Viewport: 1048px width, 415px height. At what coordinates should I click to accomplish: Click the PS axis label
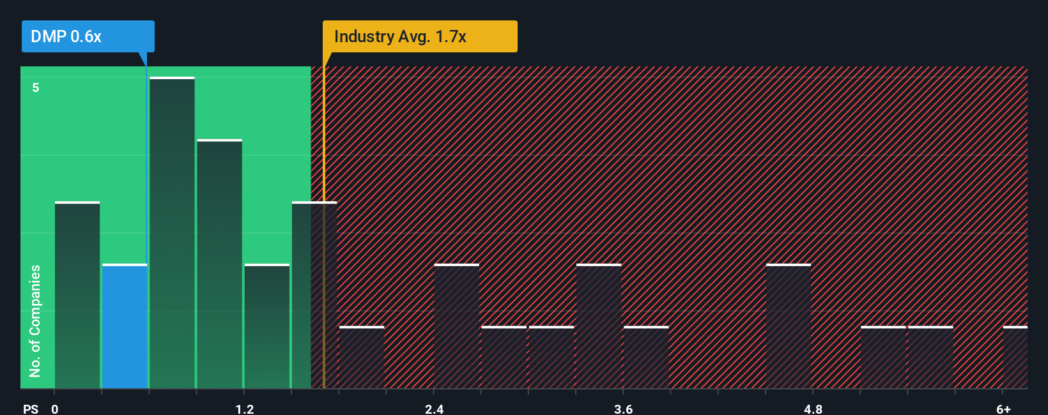[31, 409]
